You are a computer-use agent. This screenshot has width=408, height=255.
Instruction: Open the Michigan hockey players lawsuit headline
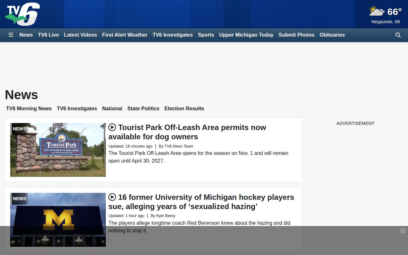pyautogui.click(x=201, y=202)
